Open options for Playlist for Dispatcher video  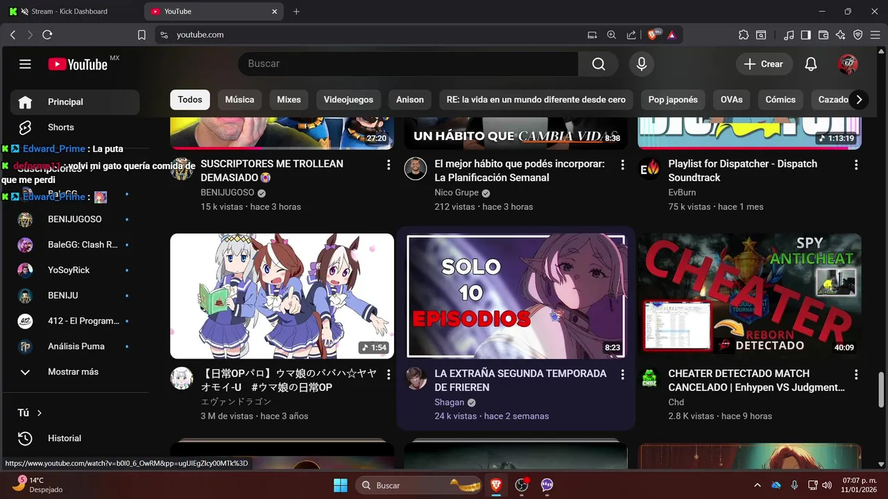pyautogui.click(x=856, y=165)
